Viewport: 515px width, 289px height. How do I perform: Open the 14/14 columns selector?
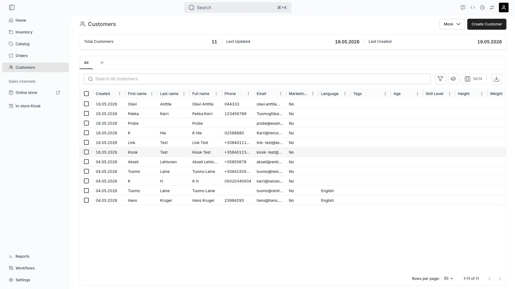point(474,79)
